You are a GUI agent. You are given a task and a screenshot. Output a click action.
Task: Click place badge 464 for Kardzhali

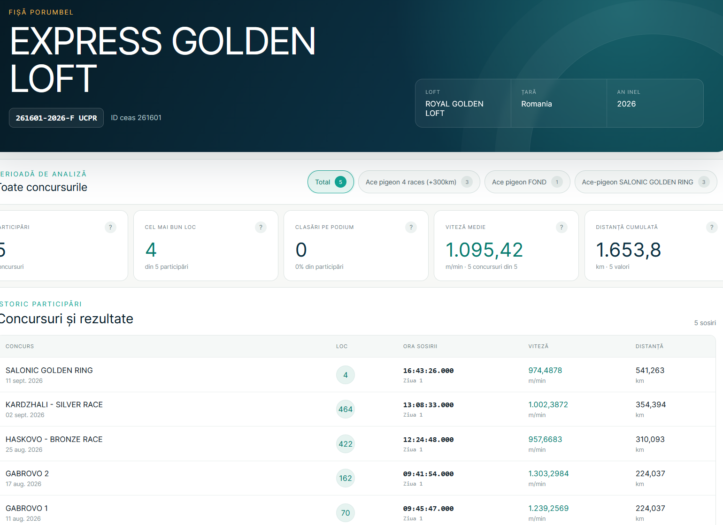click(x=346, y=409)
